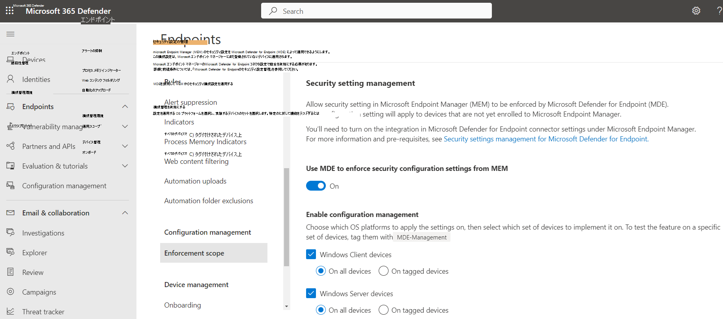Open Automation folder exclusions setting
This screenshot has width=723, height=319.
click(208, 201)
